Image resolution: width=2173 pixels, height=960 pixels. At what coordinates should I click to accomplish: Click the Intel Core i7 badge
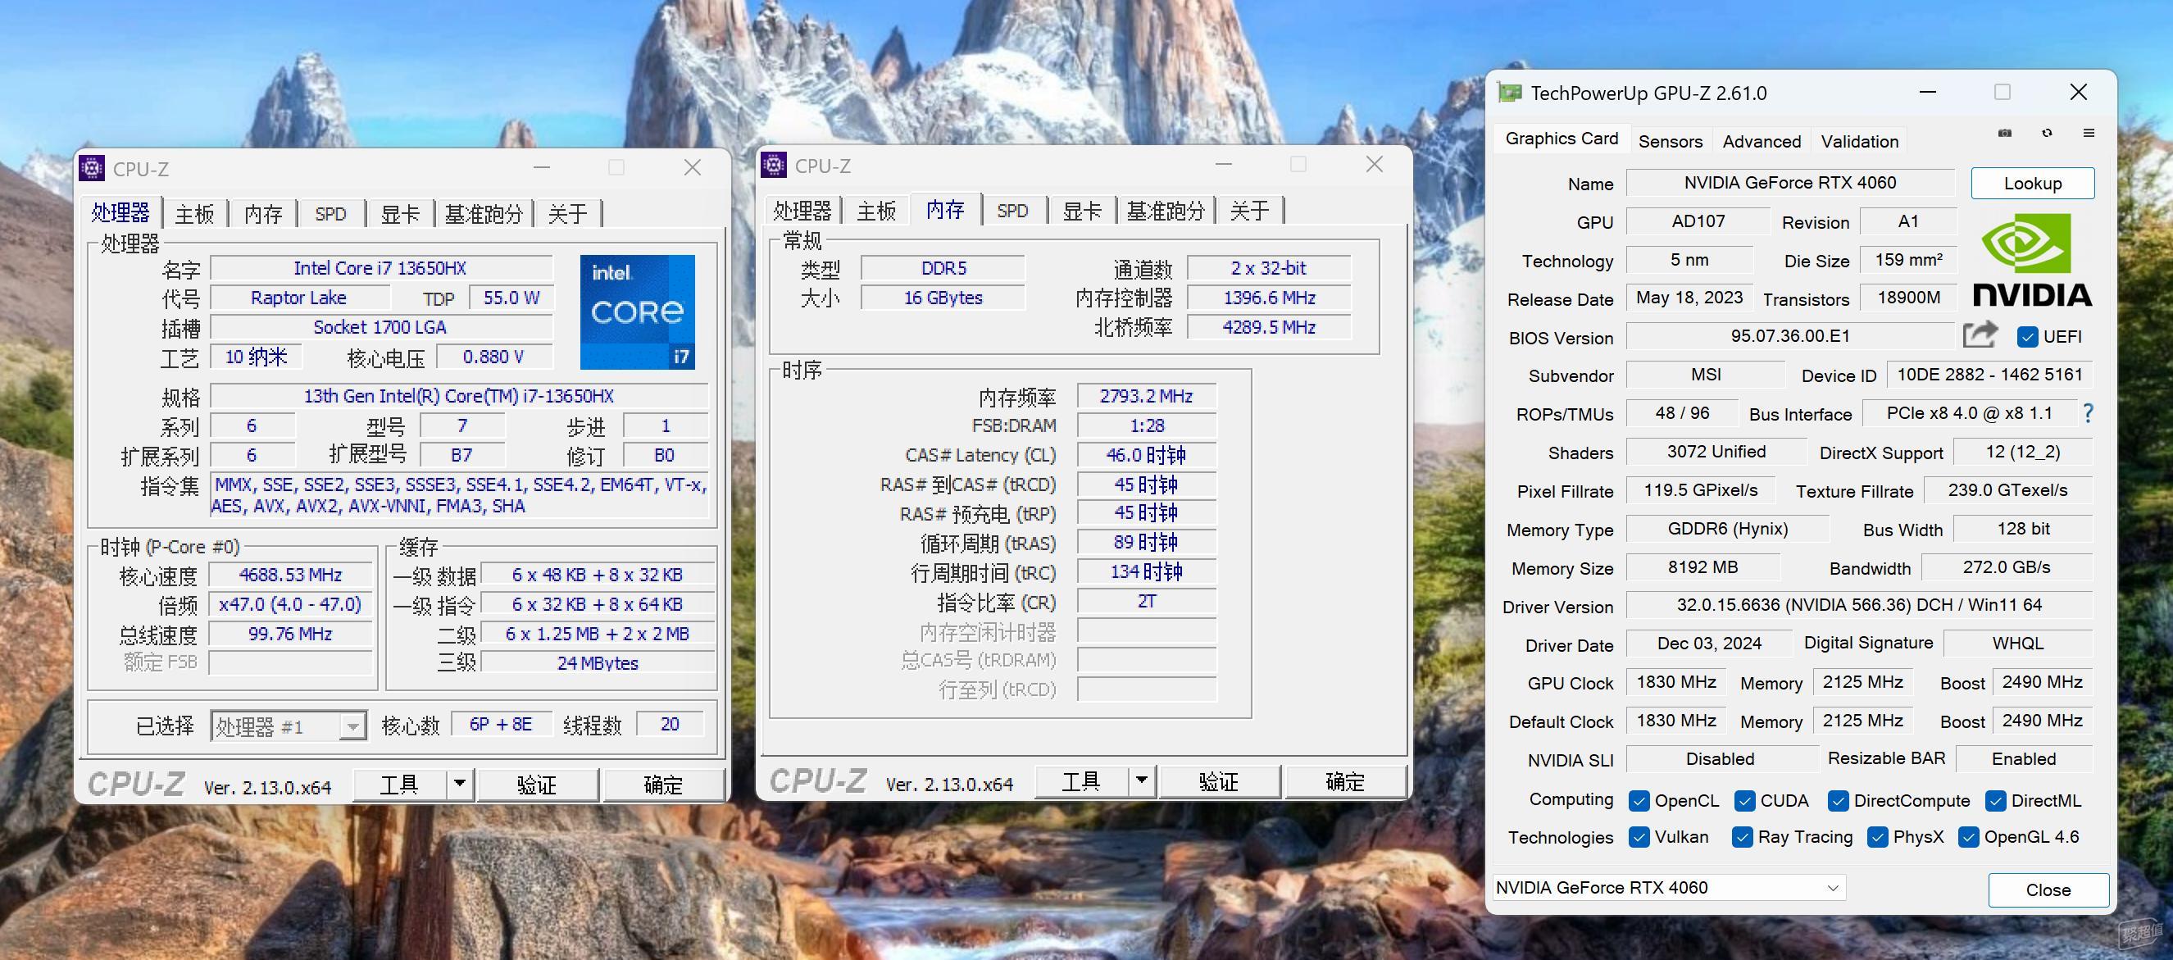pos(637,312)
